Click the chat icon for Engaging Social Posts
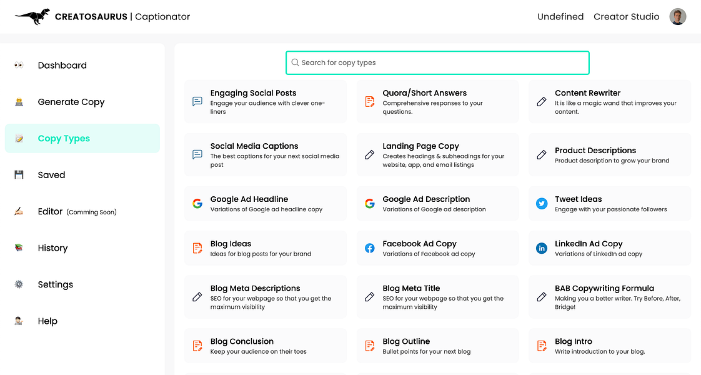 (197, 101)
